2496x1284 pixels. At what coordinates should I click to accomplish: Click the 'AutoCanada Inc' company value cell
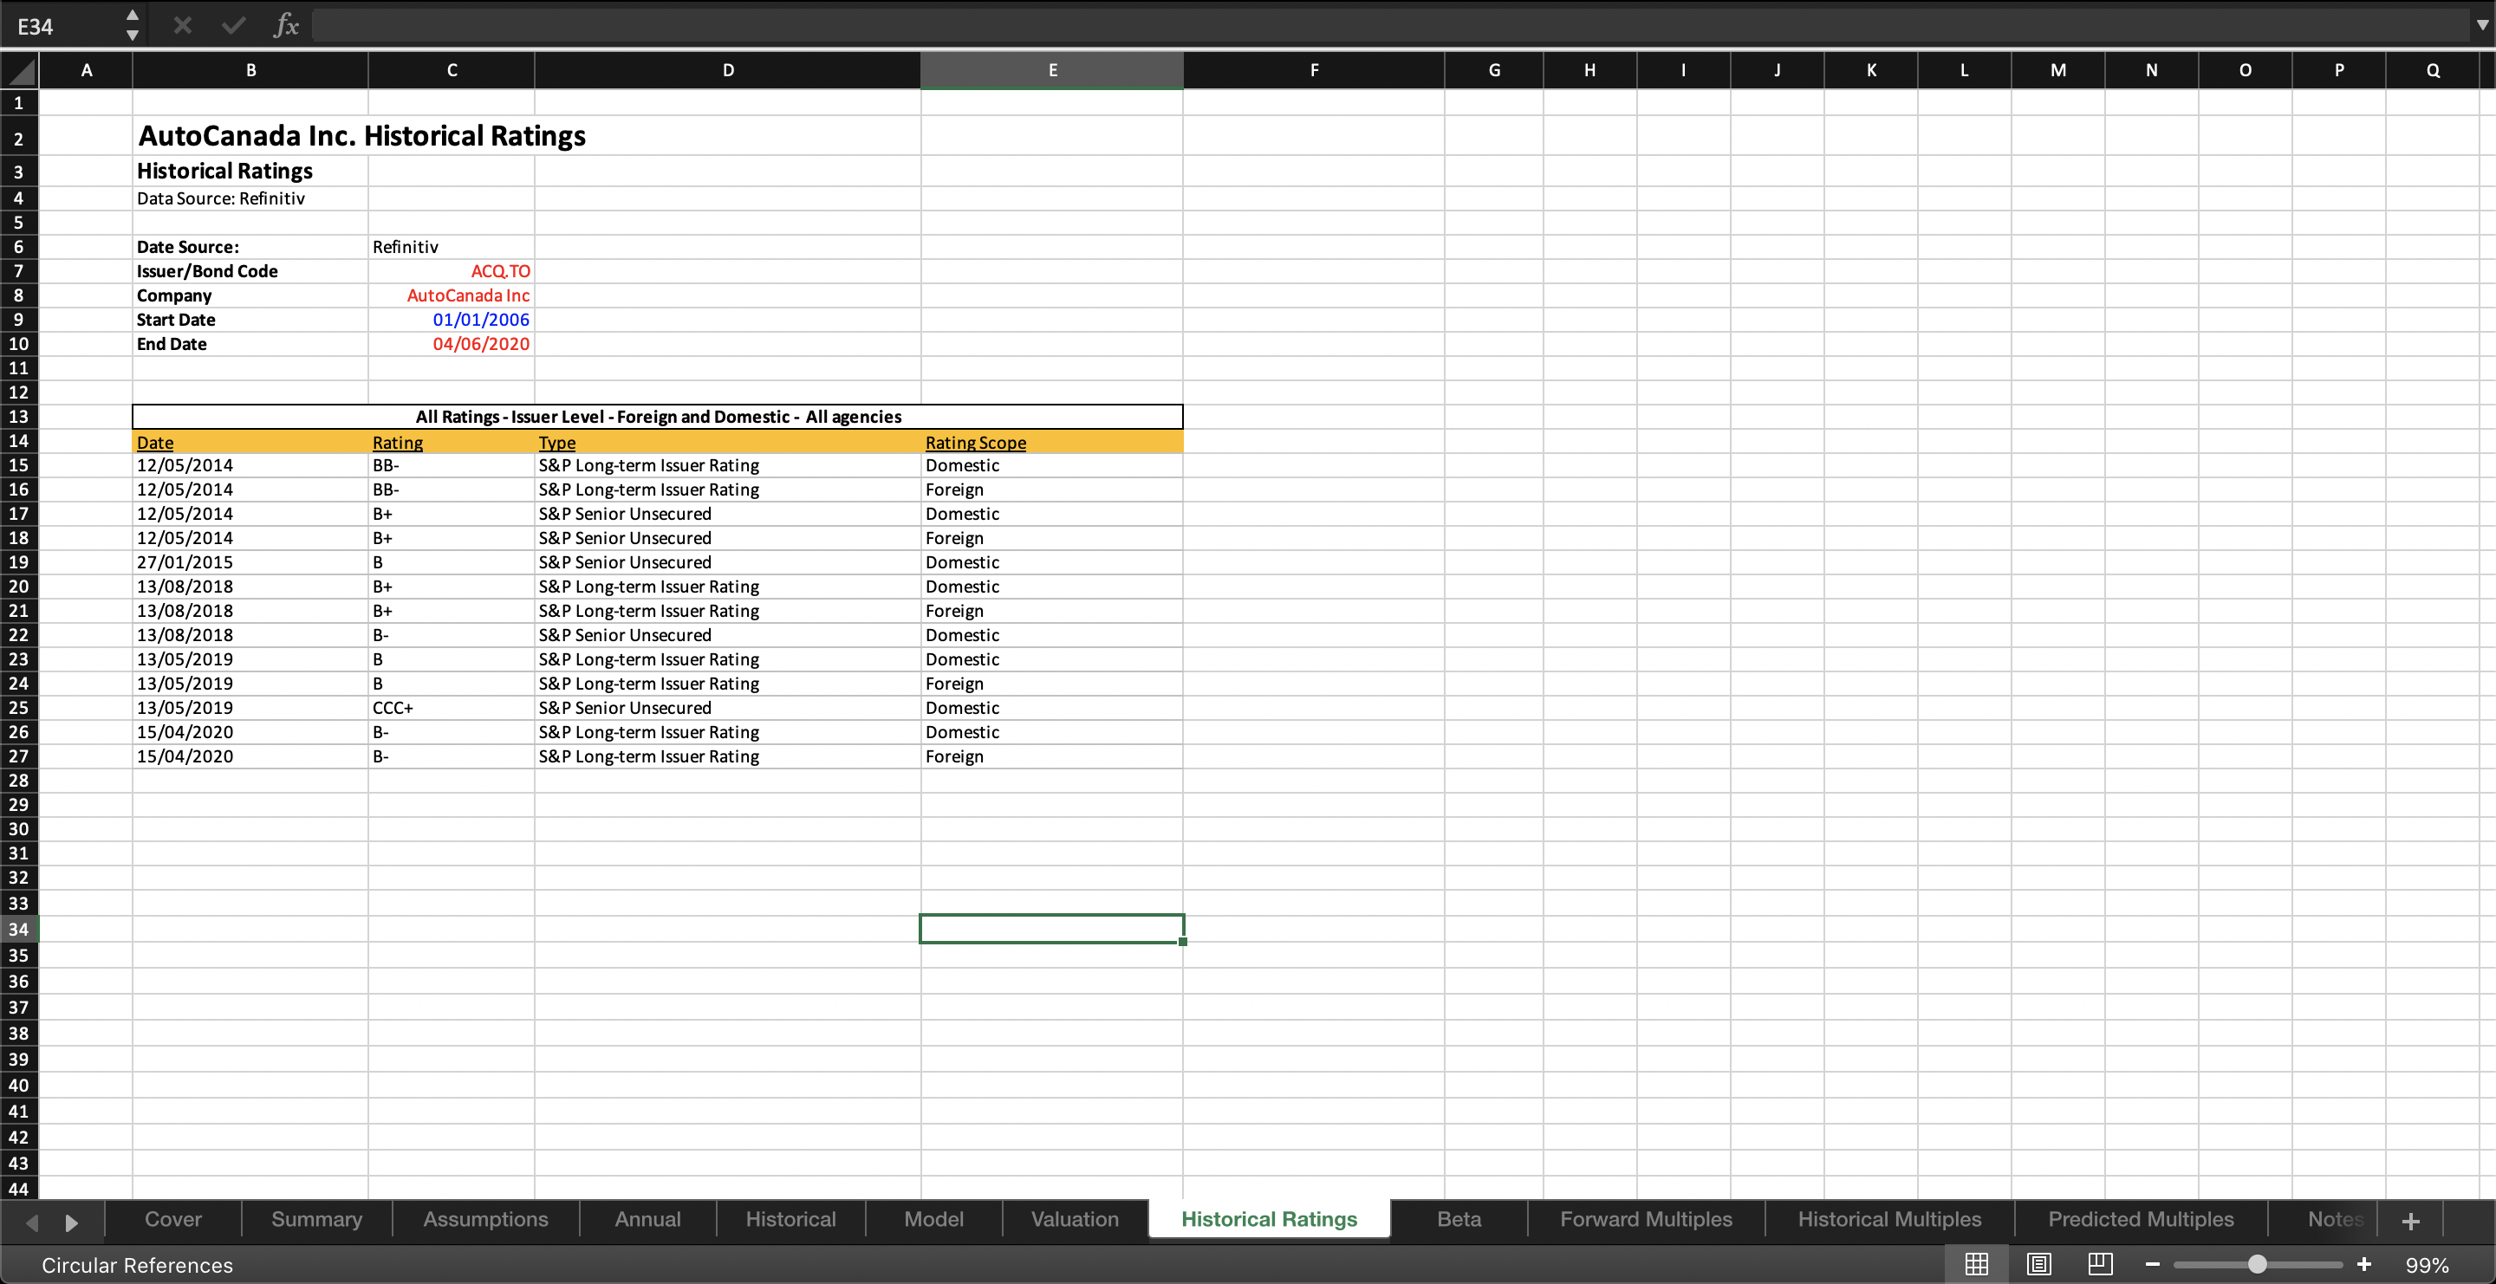pyautogui.click(x=452, y=295)
